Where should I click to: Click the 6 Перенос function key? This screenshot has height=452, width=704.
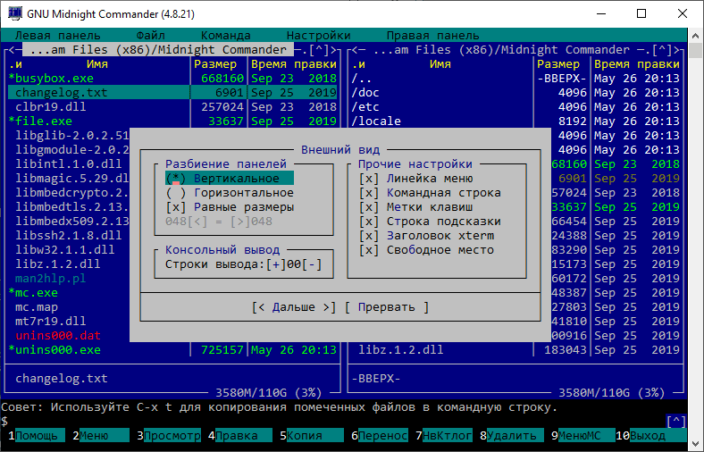point(380,435)
